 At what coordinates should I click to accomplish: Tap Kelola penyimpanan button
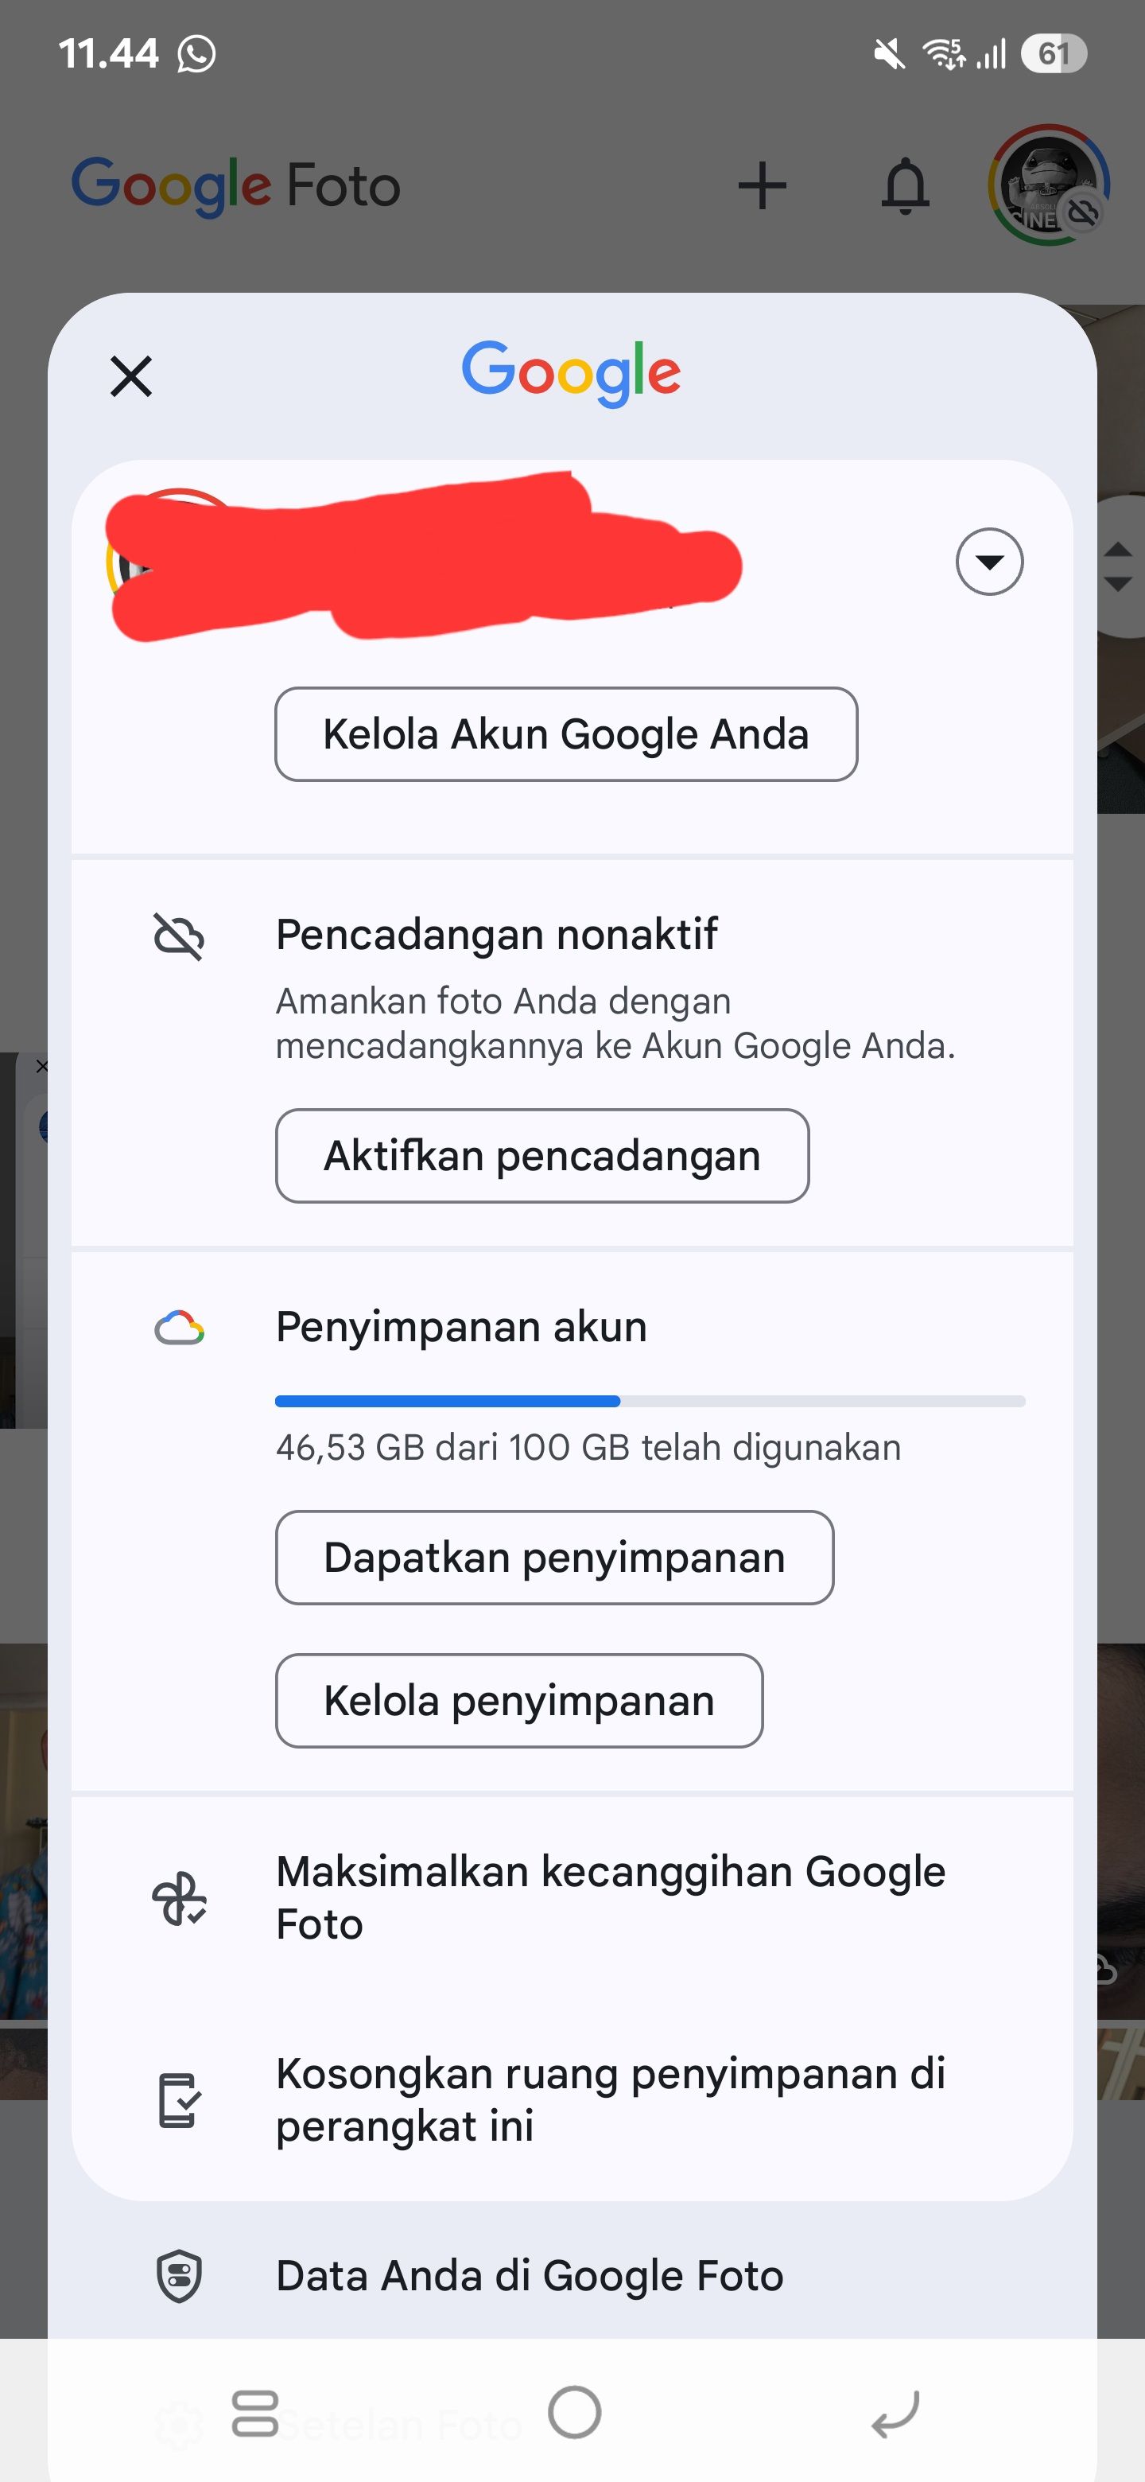tap(518, 1701)
